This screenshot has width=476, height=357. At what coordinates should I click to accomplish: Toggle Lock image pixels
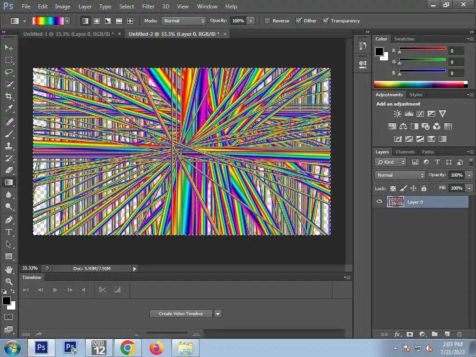403,188
